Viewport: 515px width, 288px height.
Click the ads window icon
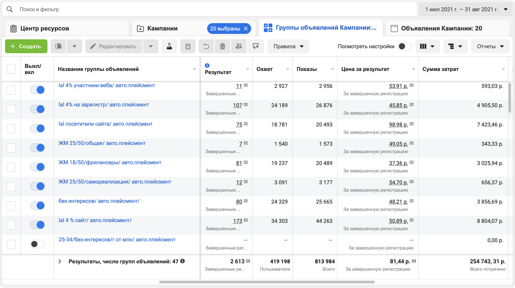[x=394, y=29]
